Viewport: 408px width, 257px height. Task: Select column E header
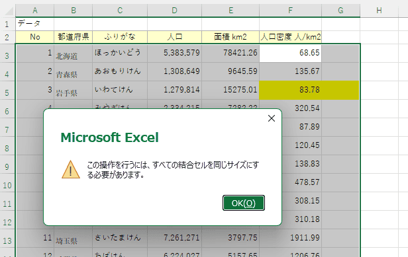click(230, 11)
